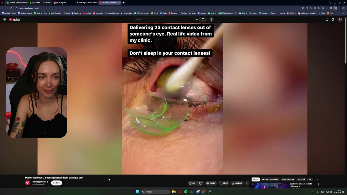Open Opera downloads icon
Screen dimensions: 347x195
(327, 8)
